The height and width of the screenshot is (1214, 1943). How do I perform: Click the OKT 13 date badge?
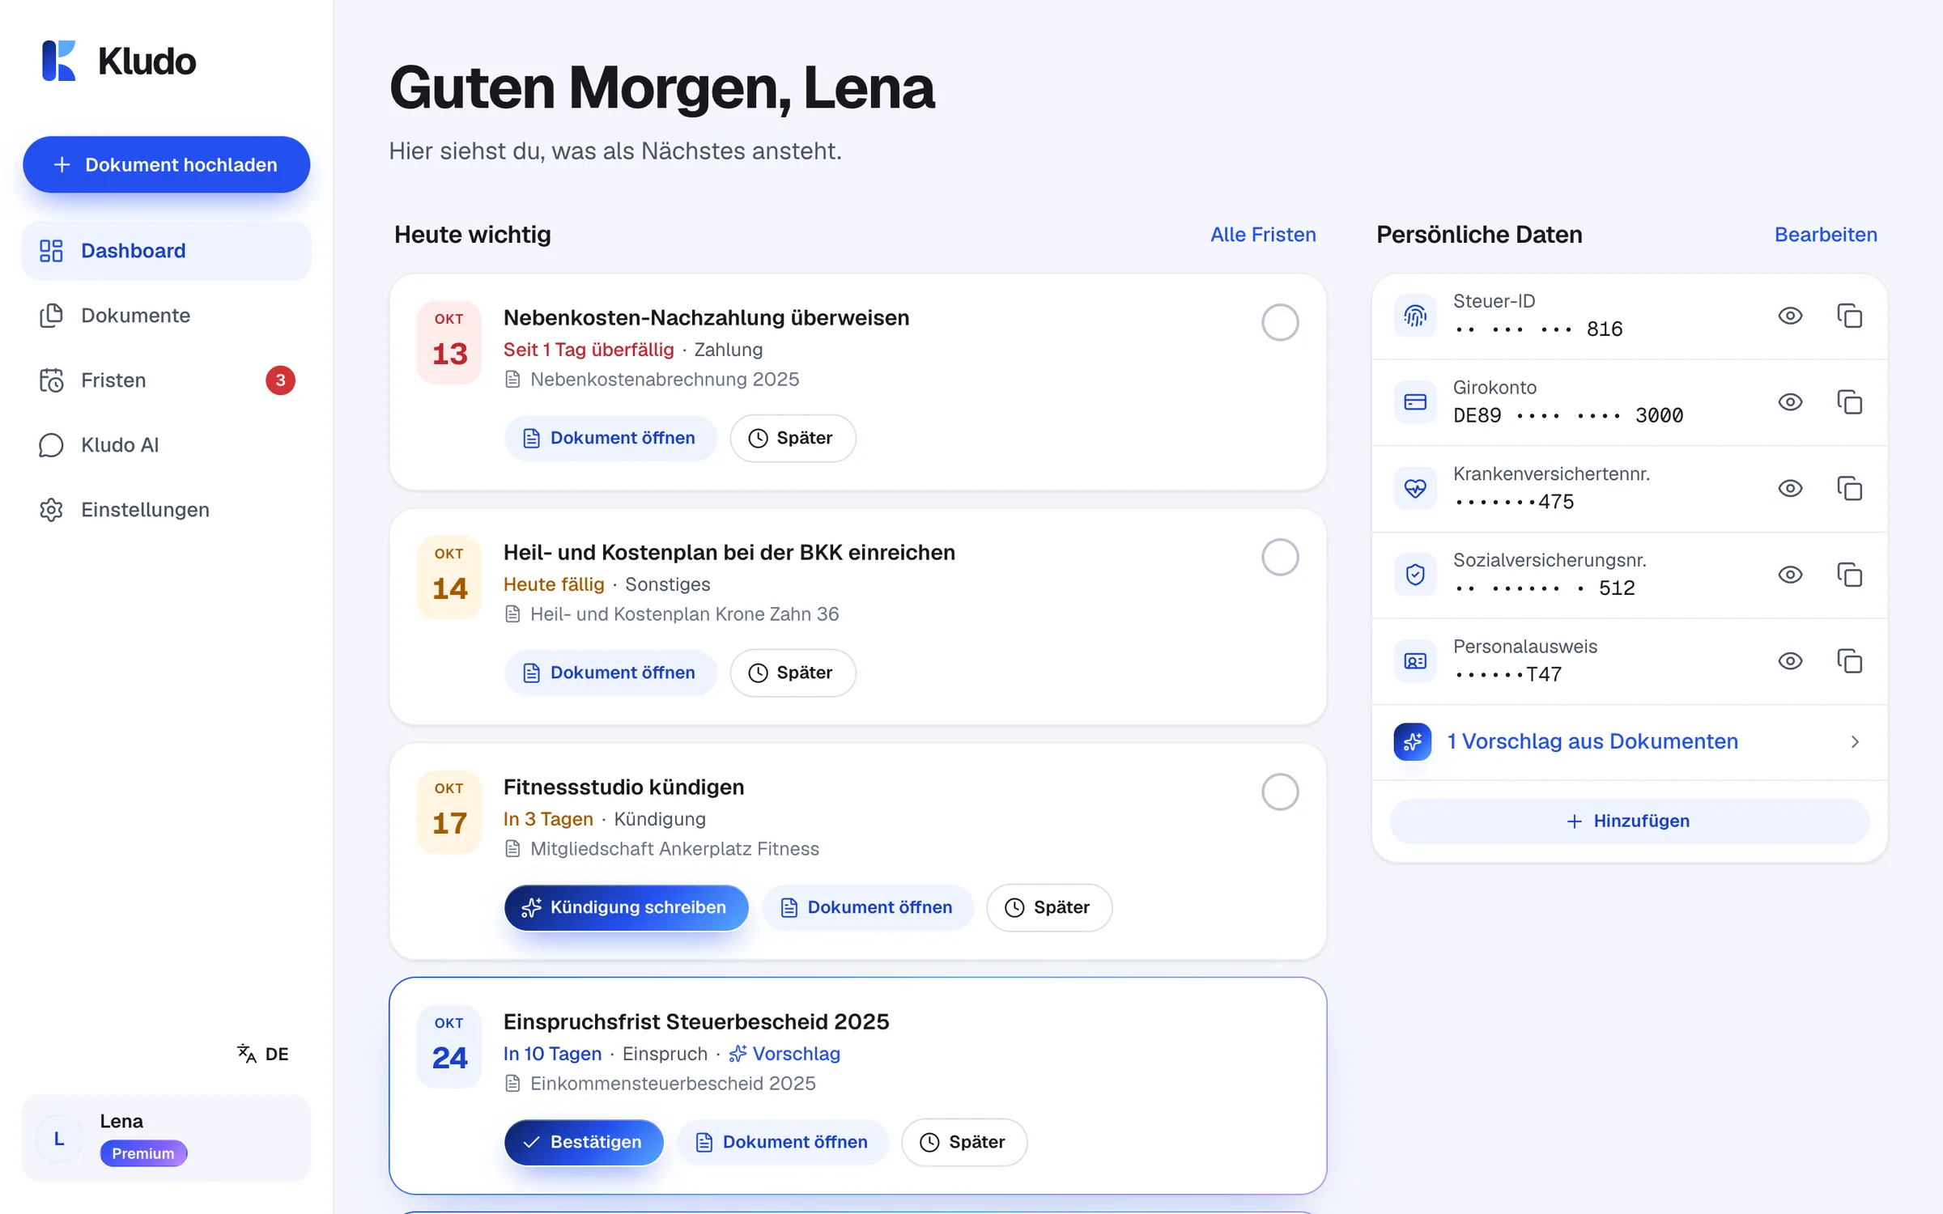click(449, 342)
